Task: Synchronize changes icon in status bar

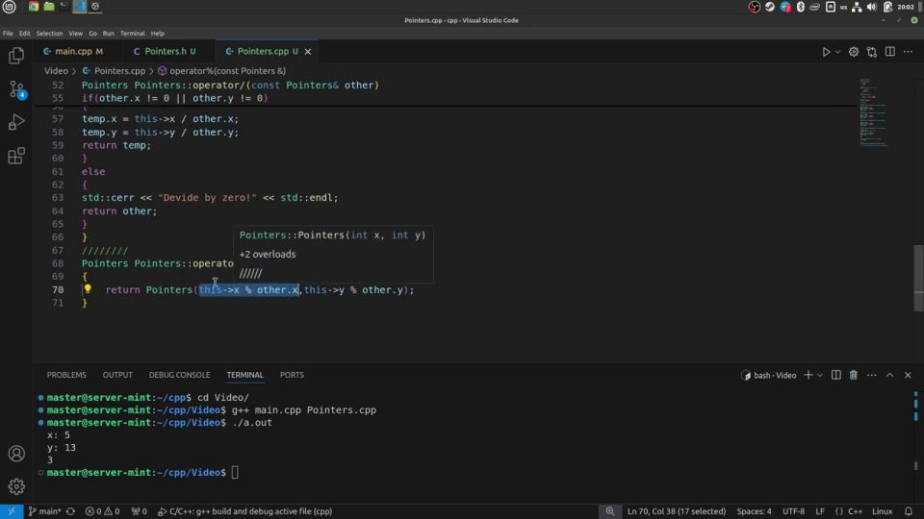Action: pos(70,511)
